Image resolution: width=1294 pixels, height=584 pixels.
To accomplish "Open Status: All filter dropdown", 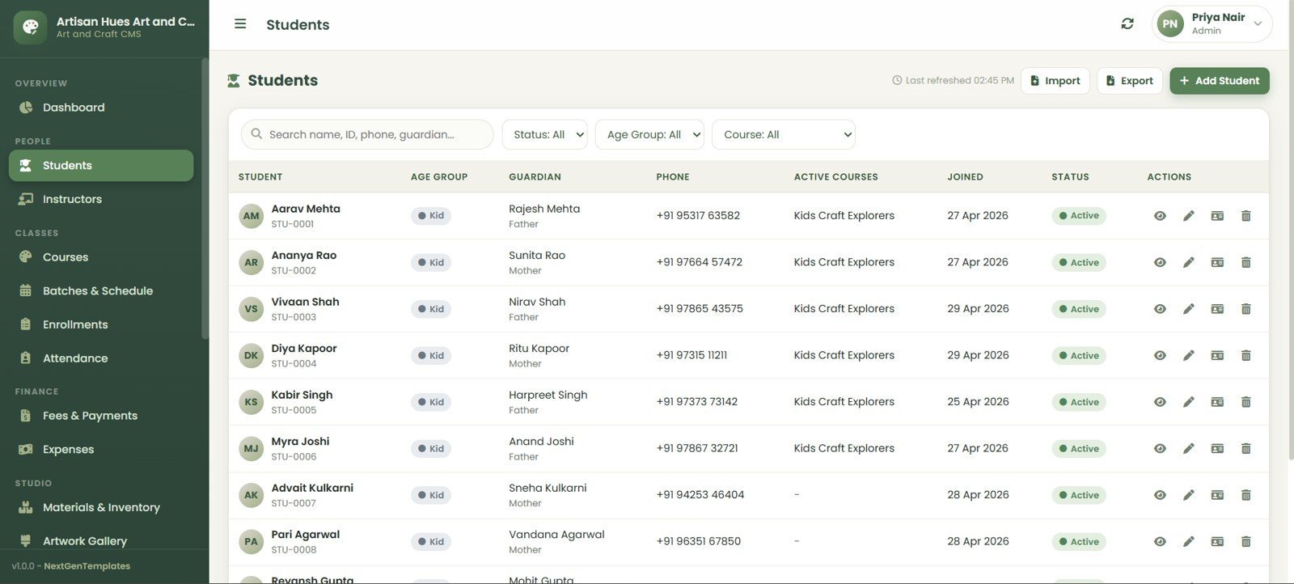I will point(544,135).
